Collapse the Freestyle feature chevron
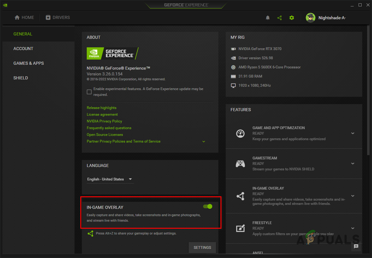 [353, 228]
